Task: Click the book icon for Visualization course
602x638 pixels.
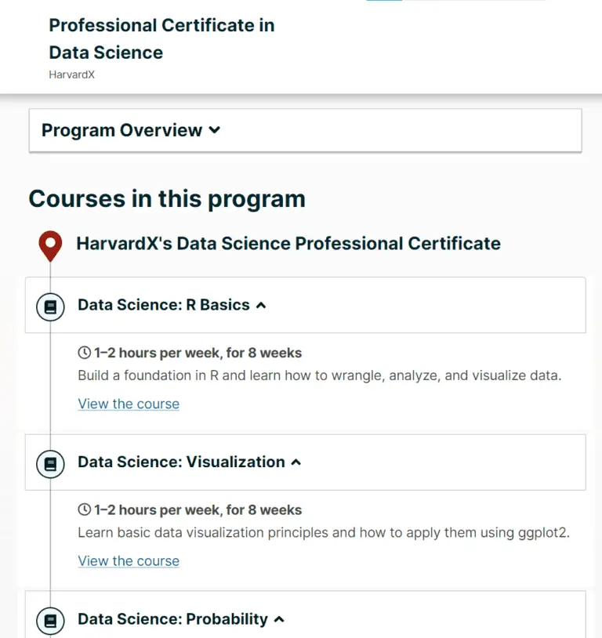Action: pos(49,463)
